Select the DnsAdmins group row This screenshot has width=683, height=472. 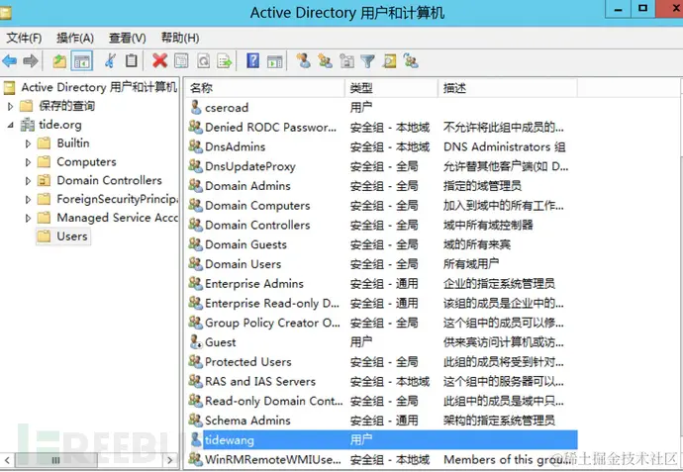coord(383,146)
